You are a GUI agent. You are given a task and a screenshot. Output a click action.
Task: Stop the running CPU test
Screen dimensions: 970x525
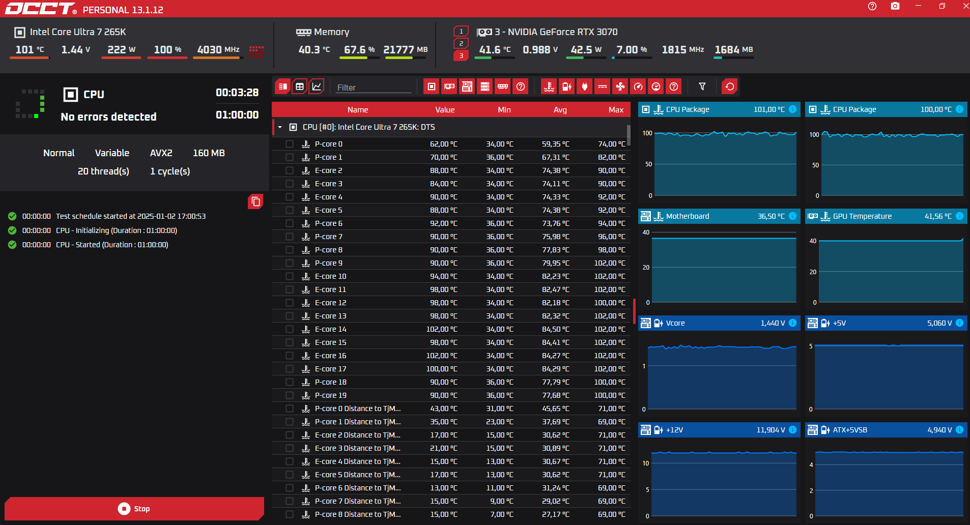coord(134,509)
